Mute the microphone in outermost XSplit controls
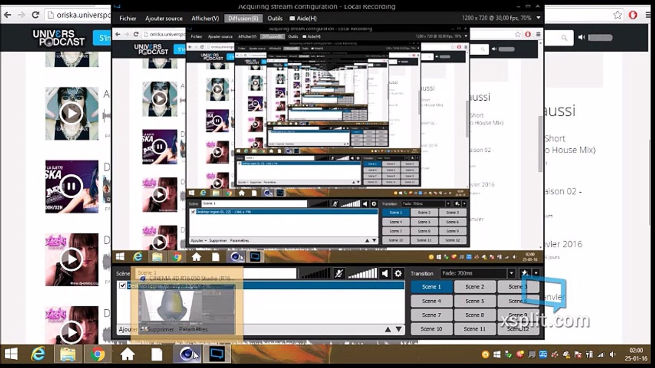The height and width of the screenshot is (368, 655). point(338,274)
